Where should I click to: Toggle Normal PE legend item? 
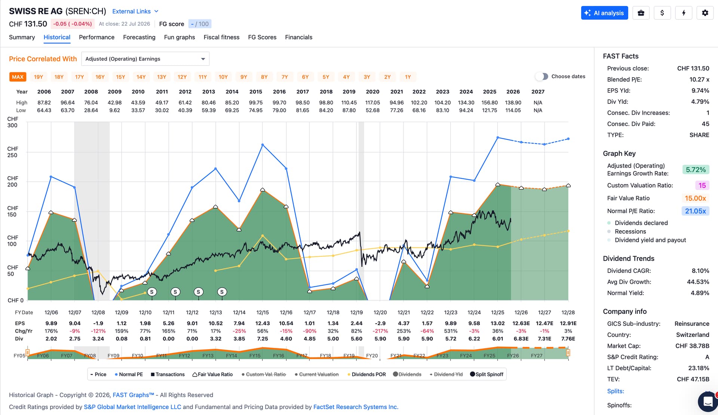(x=129, y=374)
